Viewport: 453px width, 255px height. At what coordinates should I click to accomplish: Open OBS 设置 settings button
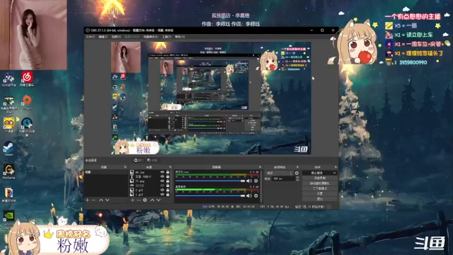(320, 193)
